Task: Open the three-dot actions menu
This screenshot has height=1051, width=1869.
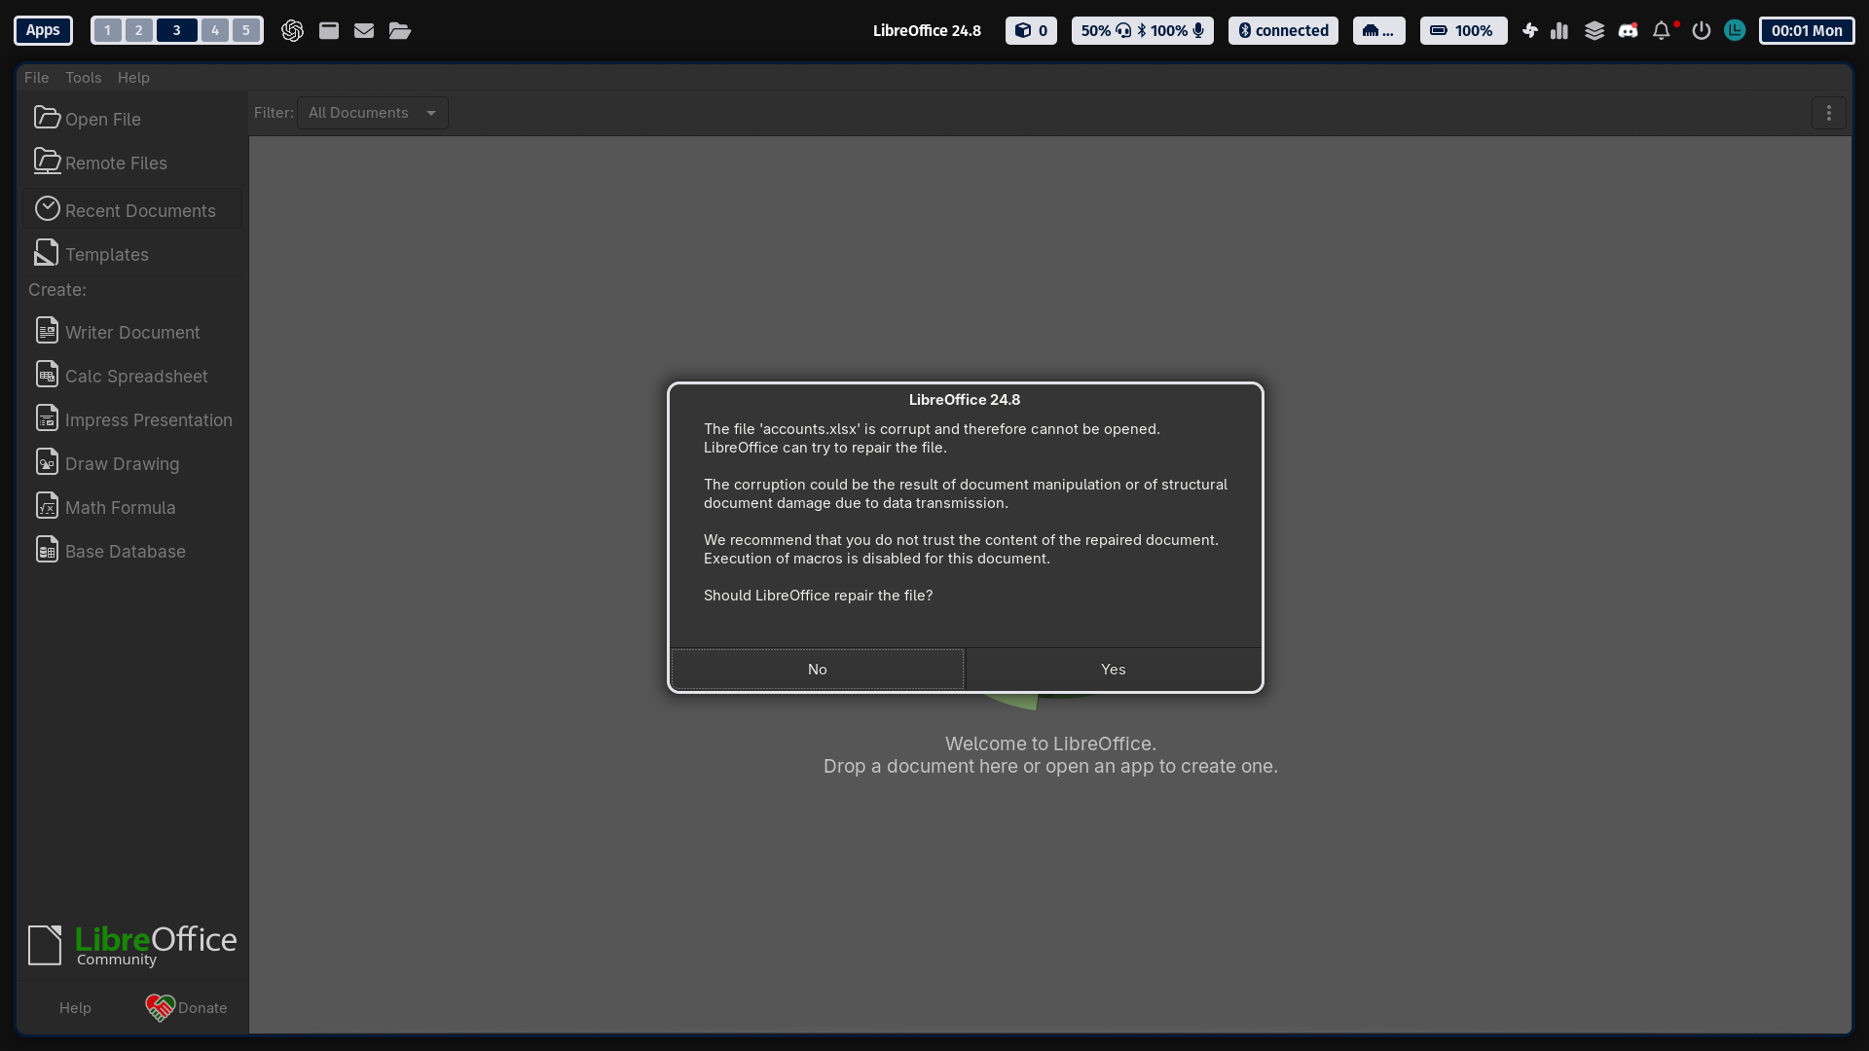Action: click(x=1828, y=114)
